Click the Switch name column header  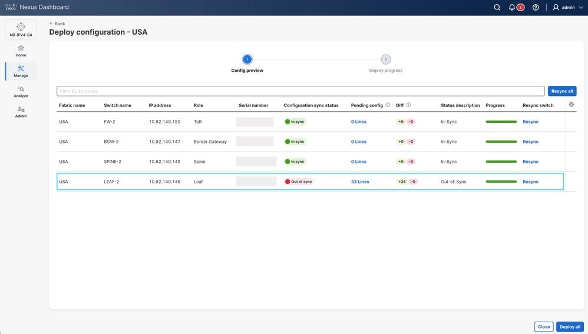coord(117,105)
